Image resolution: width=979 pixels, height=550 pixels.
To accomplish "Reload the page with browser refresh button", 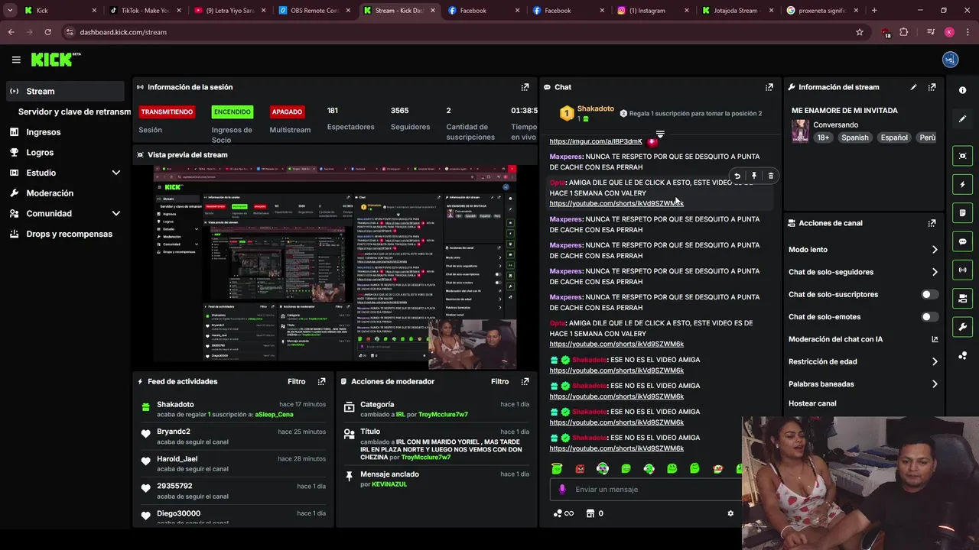I will (47, 32).
